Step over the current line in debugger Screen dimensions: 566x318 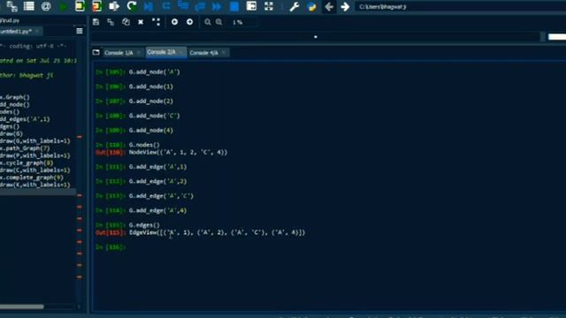click(166, 6)
